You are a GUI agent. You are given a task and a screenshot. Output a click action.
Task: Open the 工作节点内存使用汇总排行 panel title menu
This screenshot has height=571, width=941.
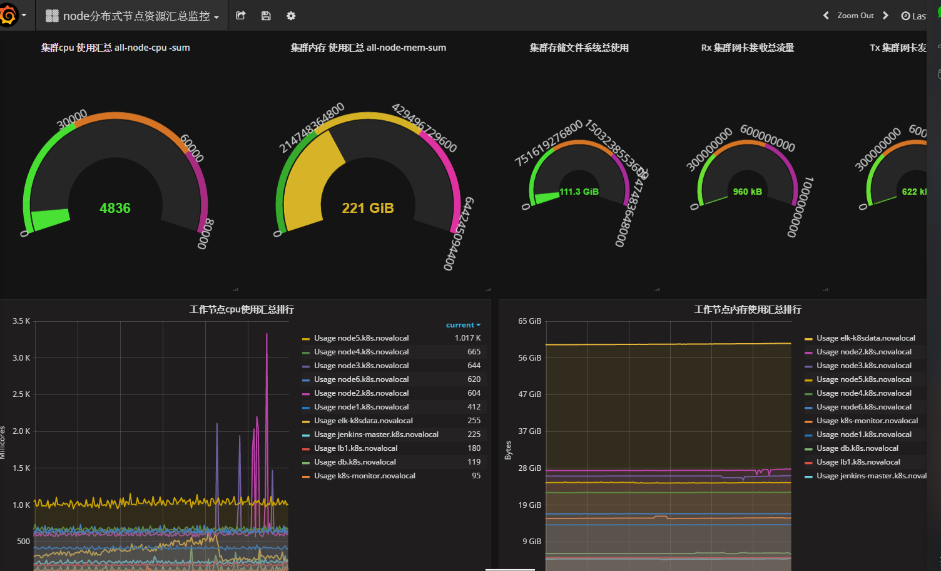point(747,309)
